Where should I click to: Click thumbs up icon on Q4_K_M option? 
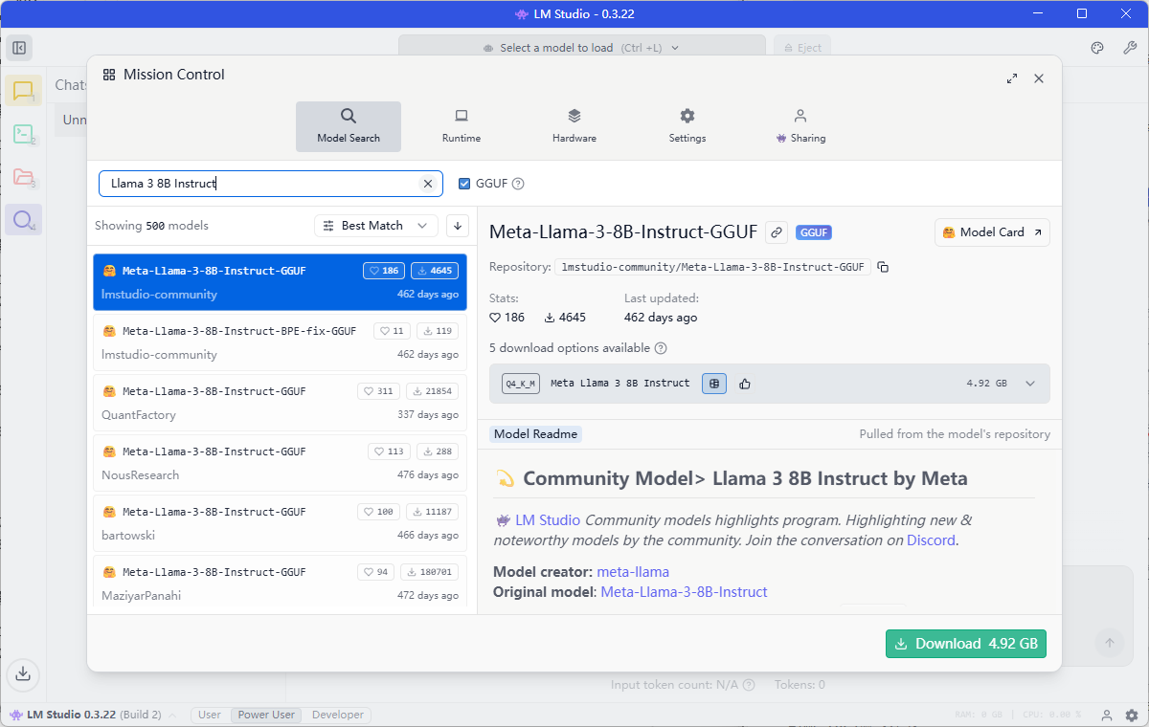745,384
